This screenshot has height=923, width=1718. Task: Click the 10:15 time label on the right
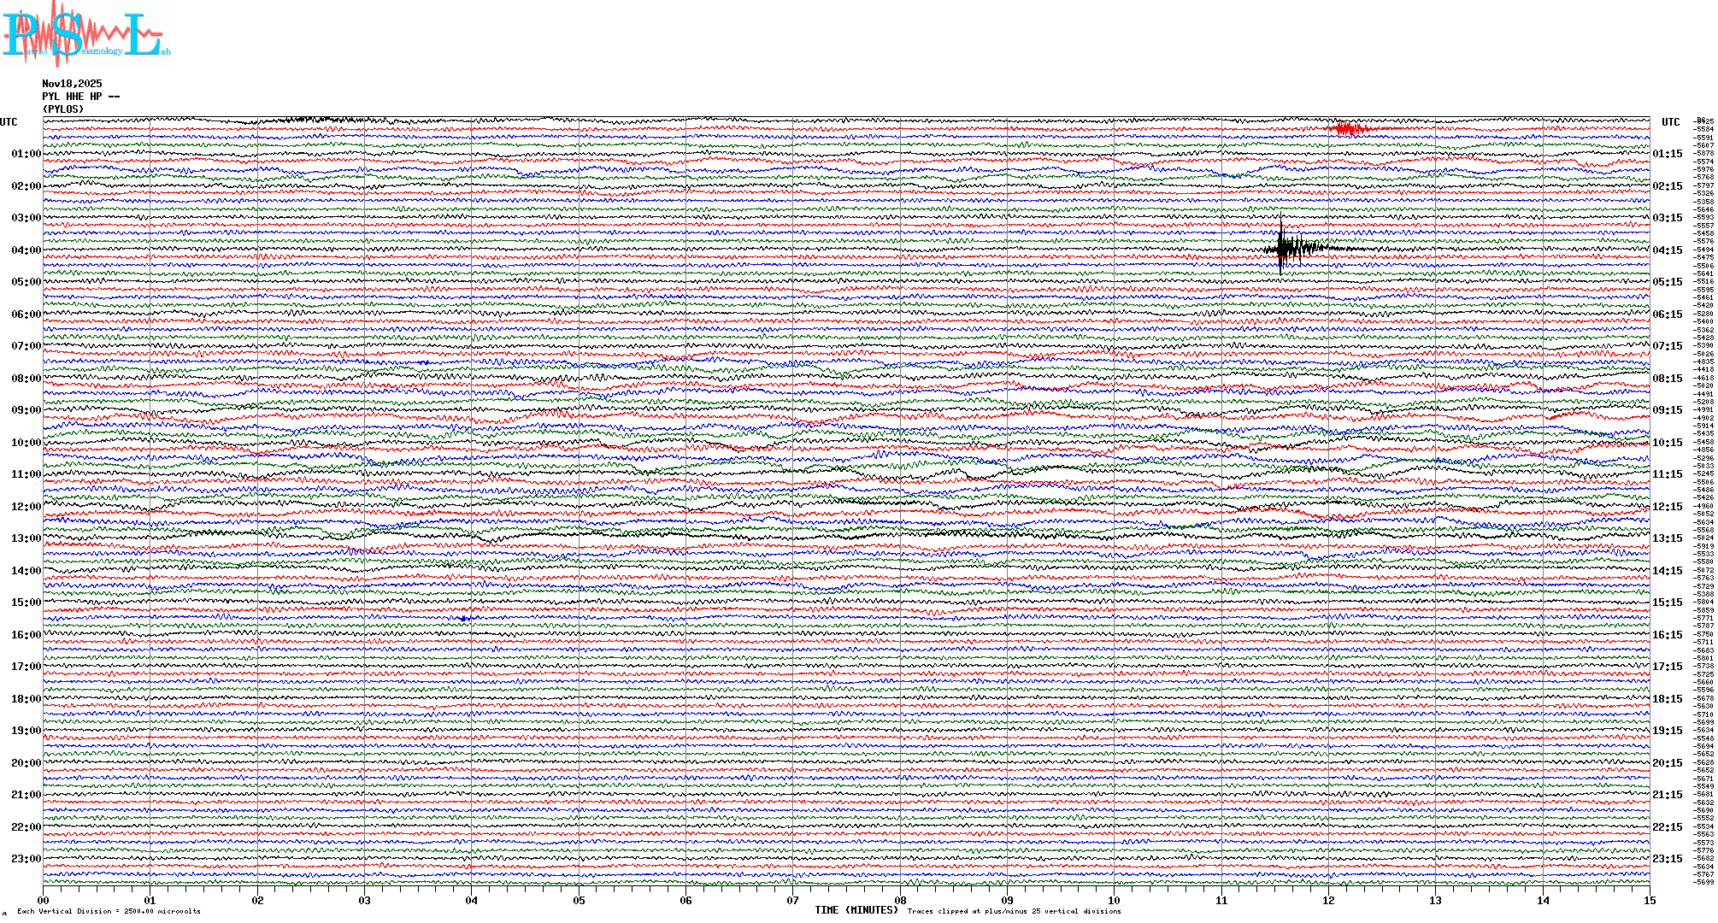1667,443
